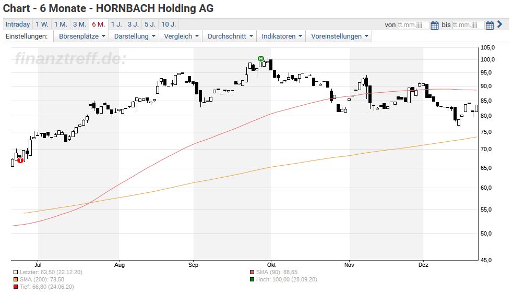
Task: Click the chart title 'HORNBACH Holding AG'
Action: coord(155,8)
